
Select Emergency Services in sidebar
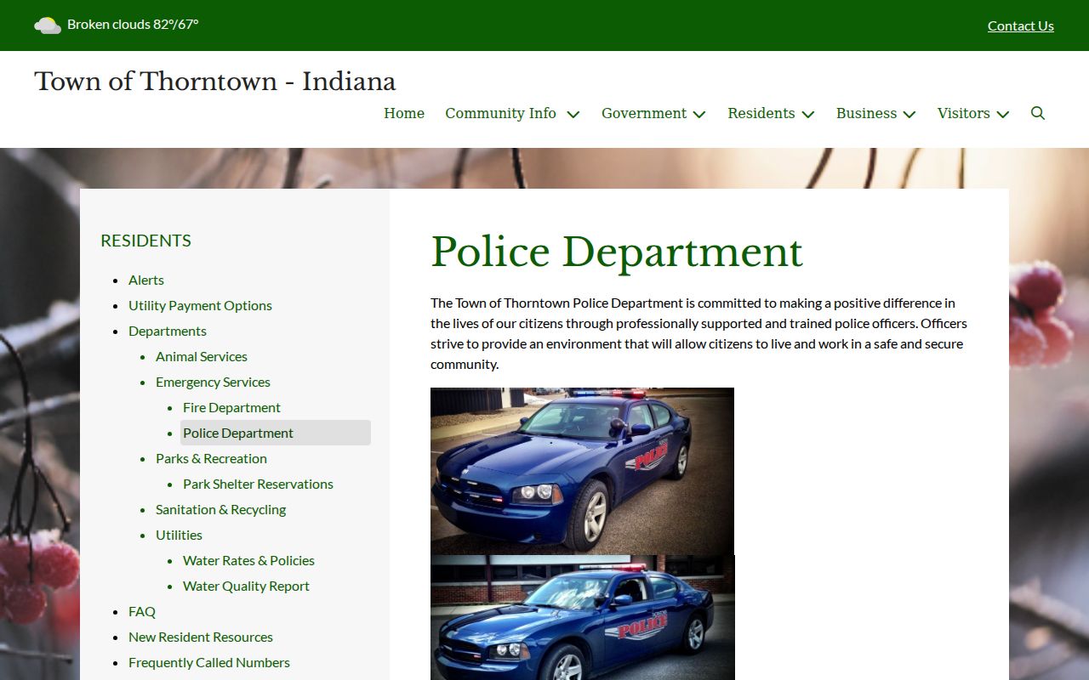tap(213, 382)
